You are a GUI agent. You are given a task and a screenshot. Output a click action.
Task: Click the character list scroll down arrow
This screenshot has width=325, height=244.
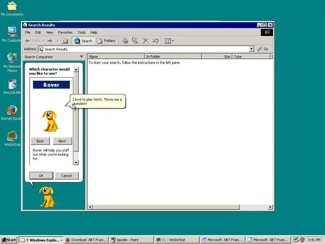coord(76,163)
